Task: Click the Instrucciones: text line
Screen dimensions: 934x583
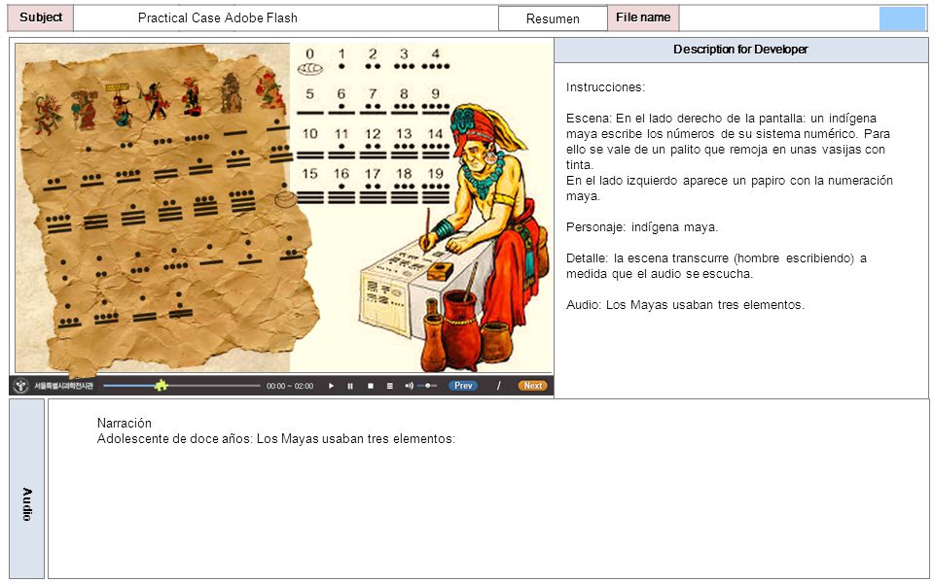Action: pyautogui.click(x=605, y=86)
